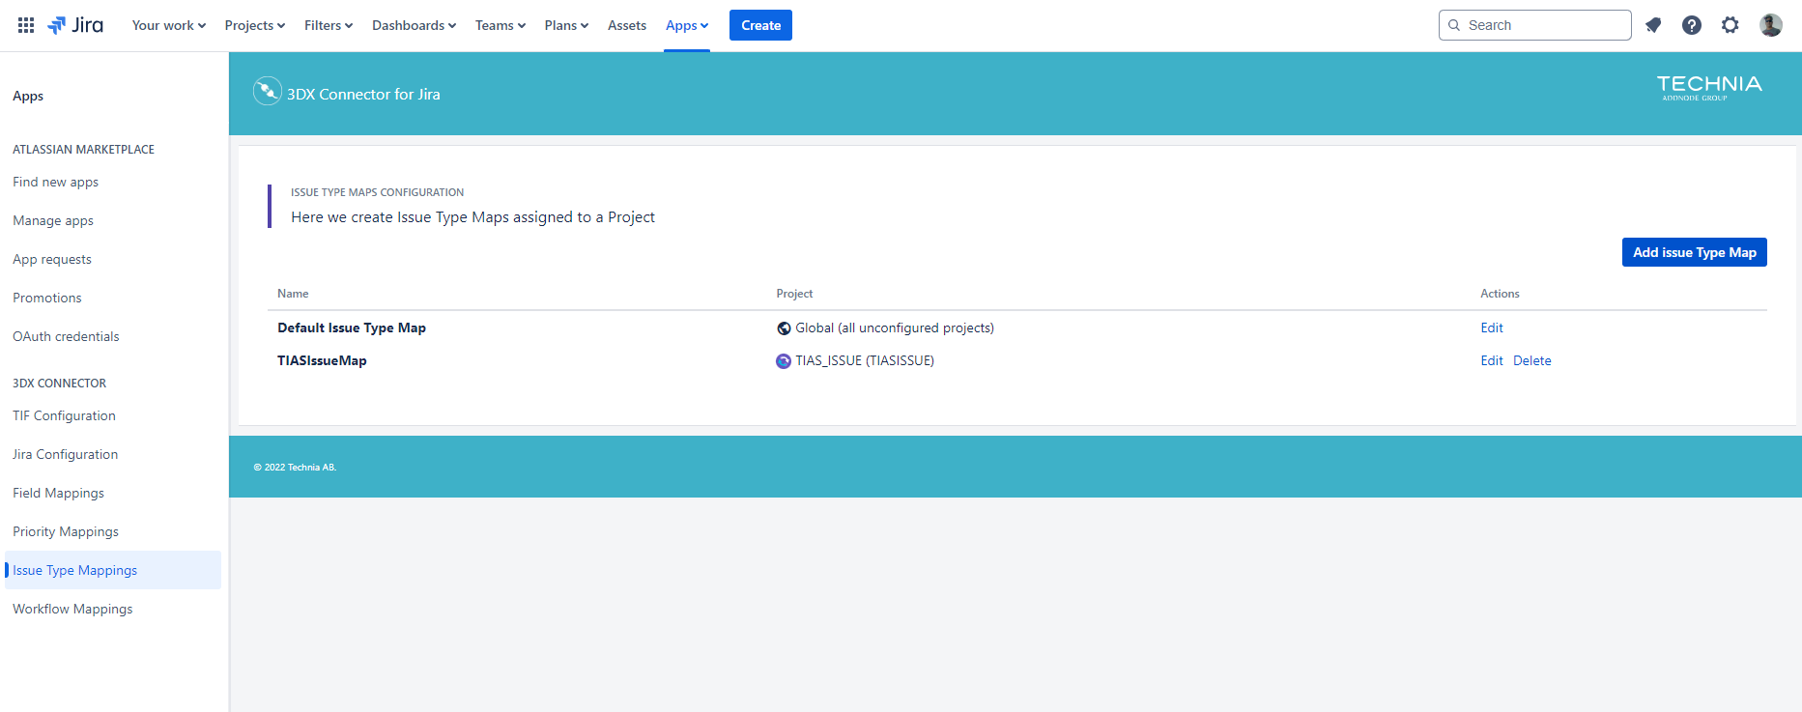Click the Jira logo
This screenshot has width=1802, height=712.
point(75,25)
